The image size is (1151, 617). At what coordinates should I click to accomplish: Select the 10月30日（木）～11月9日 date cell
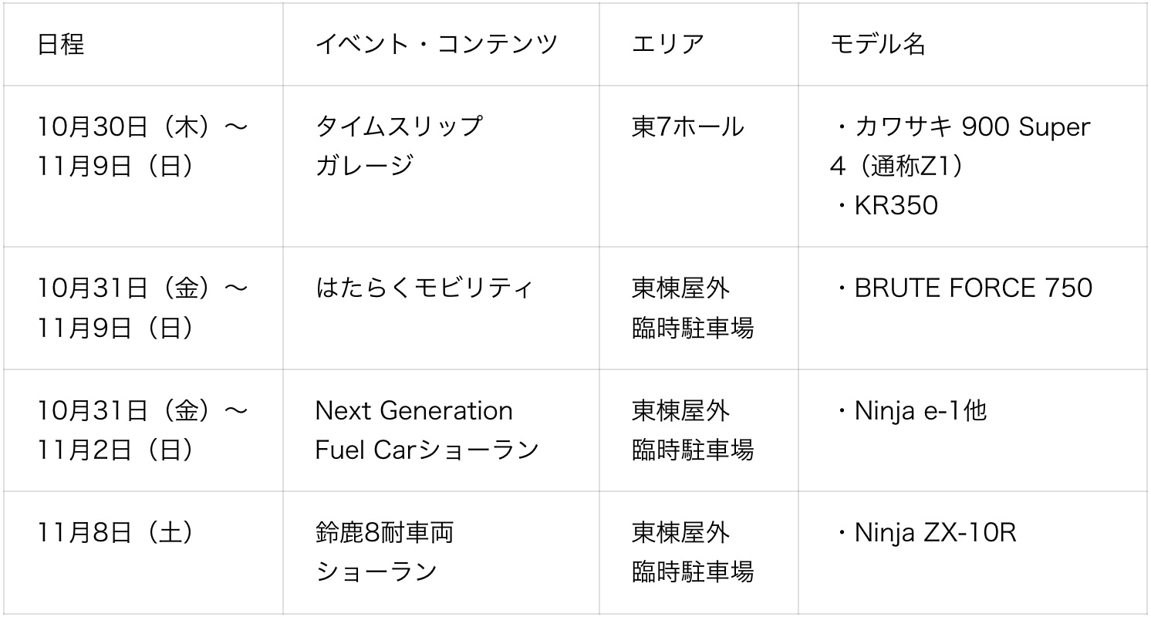143,146
